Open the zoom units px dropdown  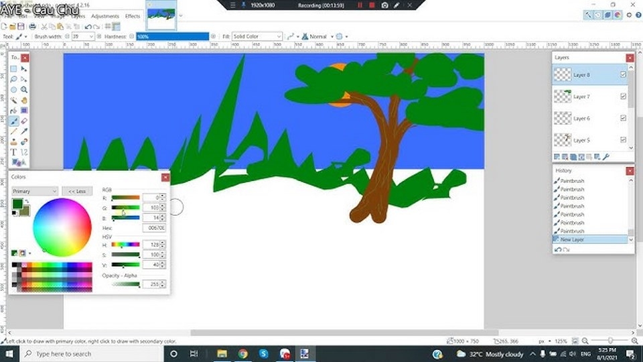point(549,341)
